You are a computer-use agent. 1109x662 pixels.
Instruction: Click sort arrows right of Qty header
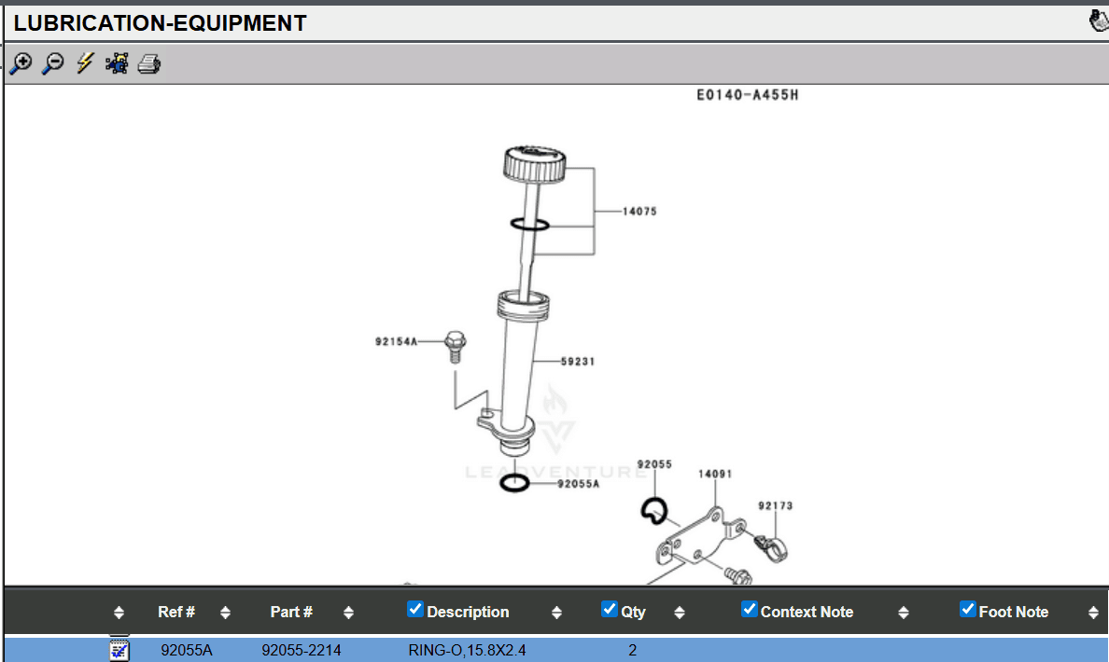679,613
